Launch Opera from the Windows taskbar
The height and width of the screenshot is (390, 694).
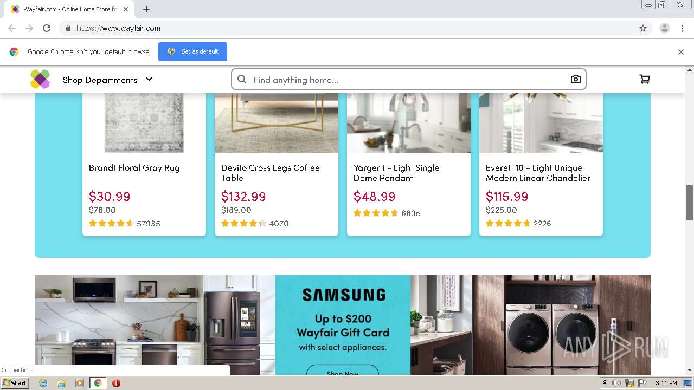click(116, 383)
